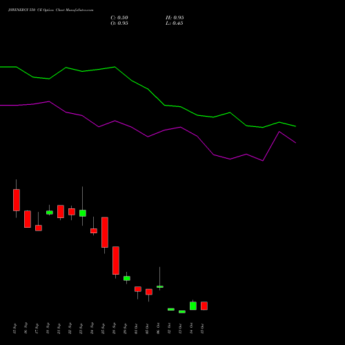The image size is (345, 345).
Task: Select the open value 'O: 0.95'
Action: 119,23
